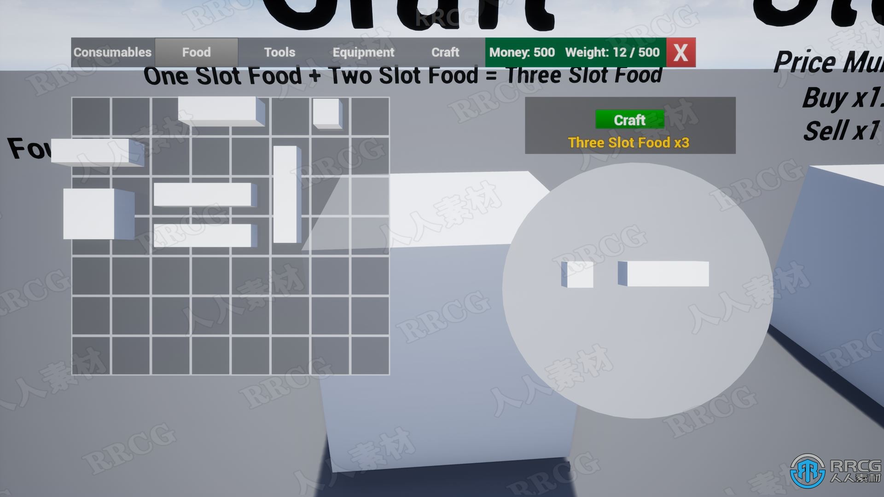Click the Craft category tab

pos(445,52)
